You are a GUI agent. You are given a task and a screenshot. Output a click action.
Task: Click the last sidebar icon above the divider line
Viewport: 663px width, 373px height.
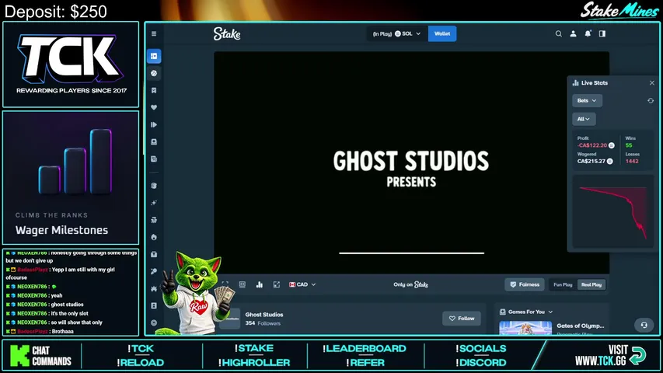pyautogui.click(x=154, y=159)
